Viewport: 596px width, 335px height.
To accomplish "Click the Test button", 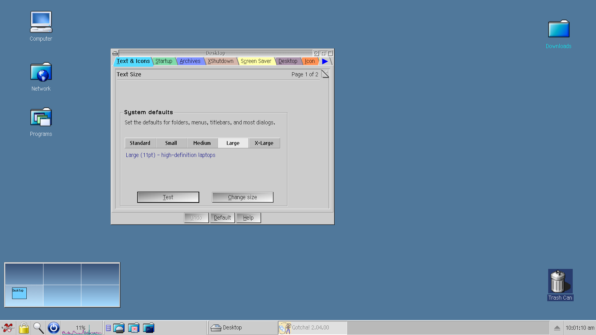I will click(168, 197).
